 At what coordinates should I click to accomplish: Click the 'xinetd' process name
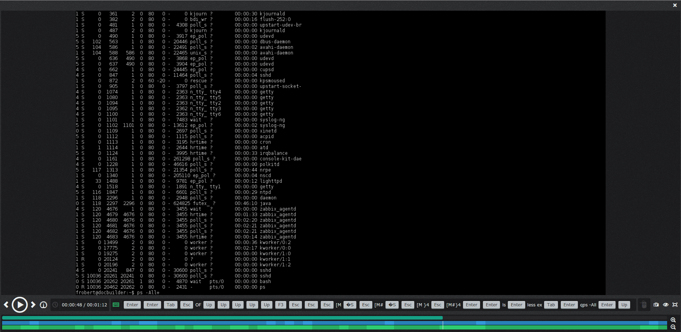click(x=268, y=131)
